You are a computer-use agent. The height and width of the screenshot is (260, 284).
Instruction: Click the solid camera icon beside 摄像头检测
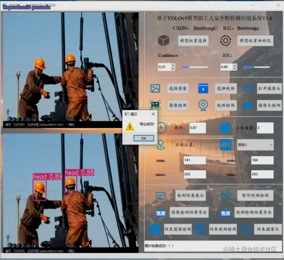click(x=248, y=106)
